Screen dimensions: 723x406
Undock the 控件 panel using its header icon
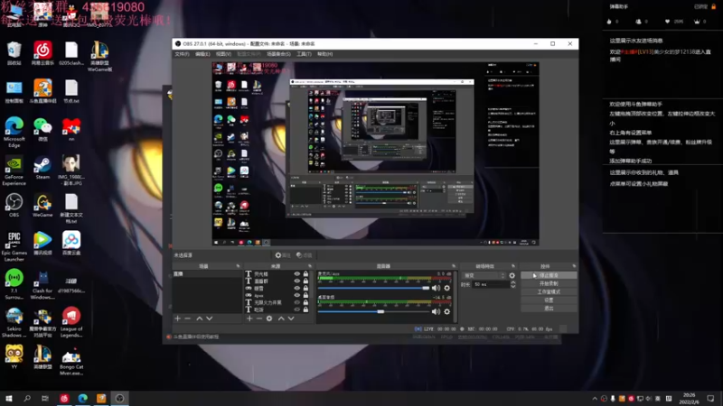(574, 266)
